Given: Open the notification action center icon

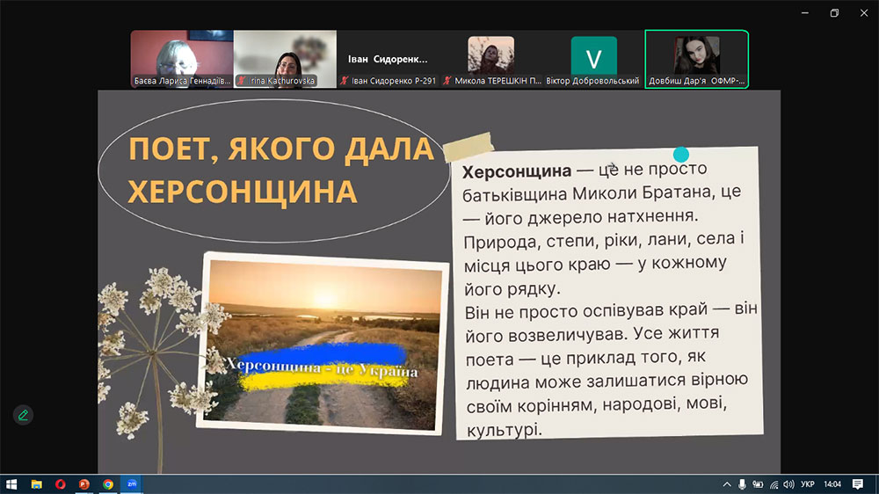Looking at the screenshot, I should (858, 484).
